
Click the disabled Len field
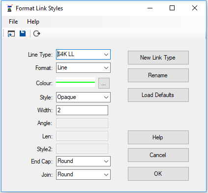[x=82, y=136]
